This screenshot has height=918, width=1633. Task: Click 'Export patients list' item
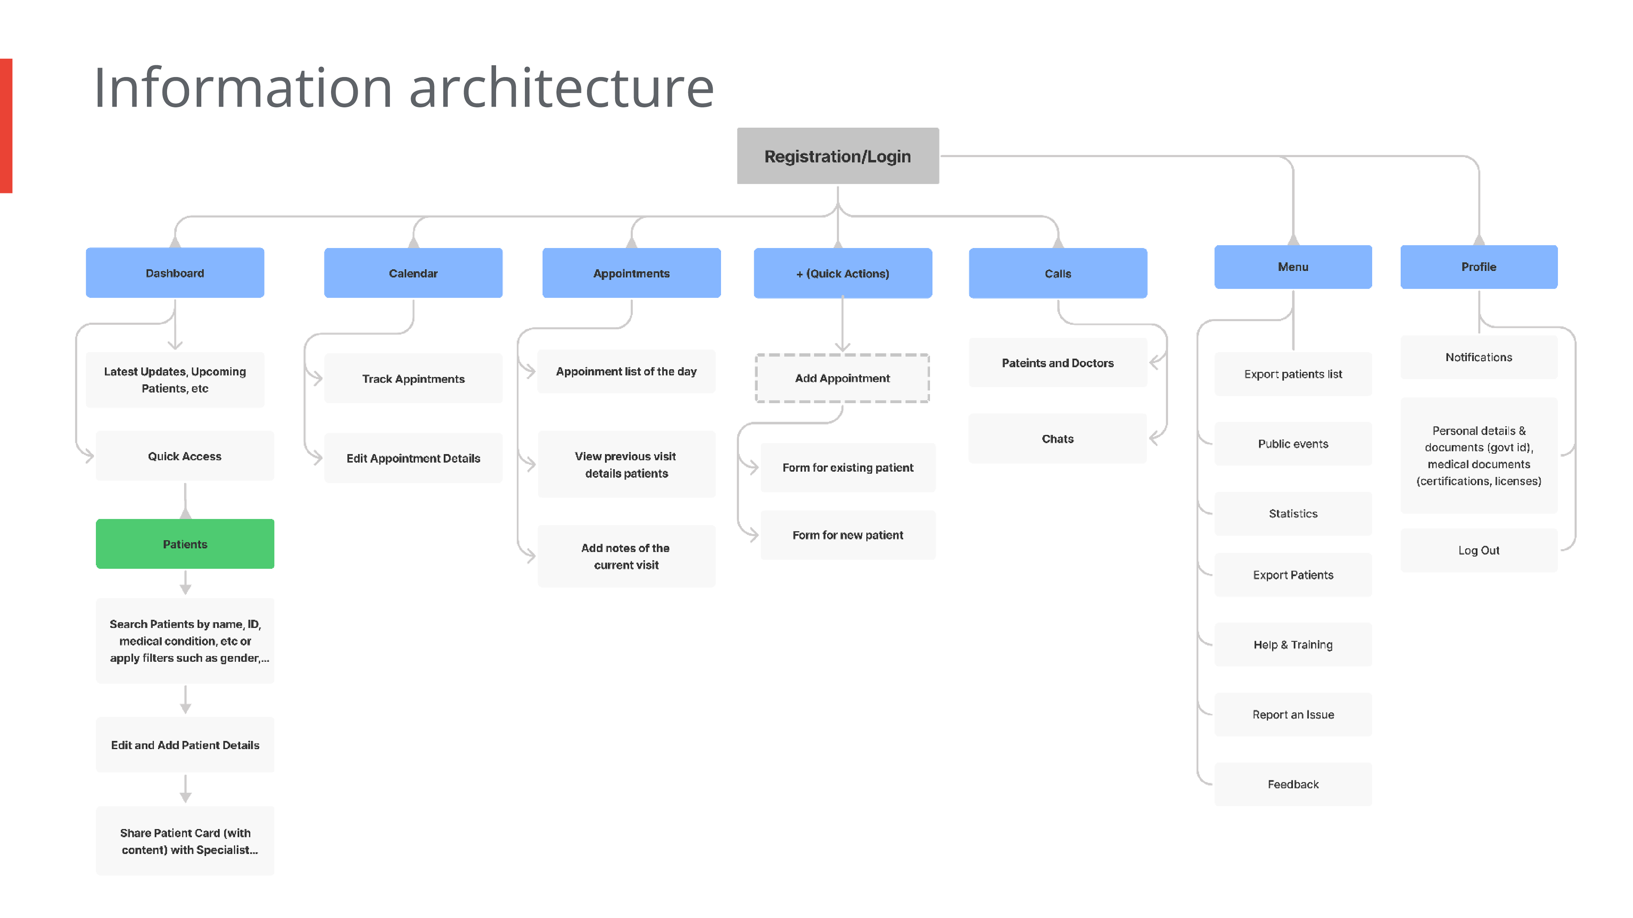[1293, 374]
